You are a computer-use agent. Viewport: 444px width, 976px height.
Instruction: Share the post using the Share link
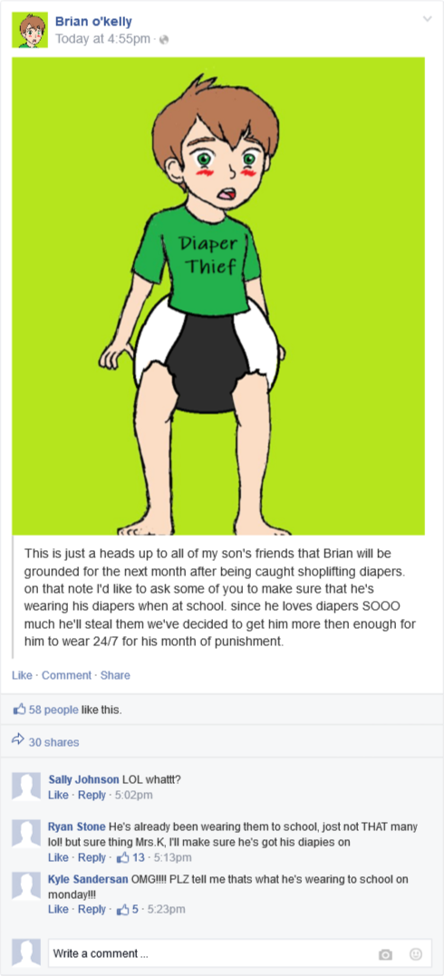[115, 675]
